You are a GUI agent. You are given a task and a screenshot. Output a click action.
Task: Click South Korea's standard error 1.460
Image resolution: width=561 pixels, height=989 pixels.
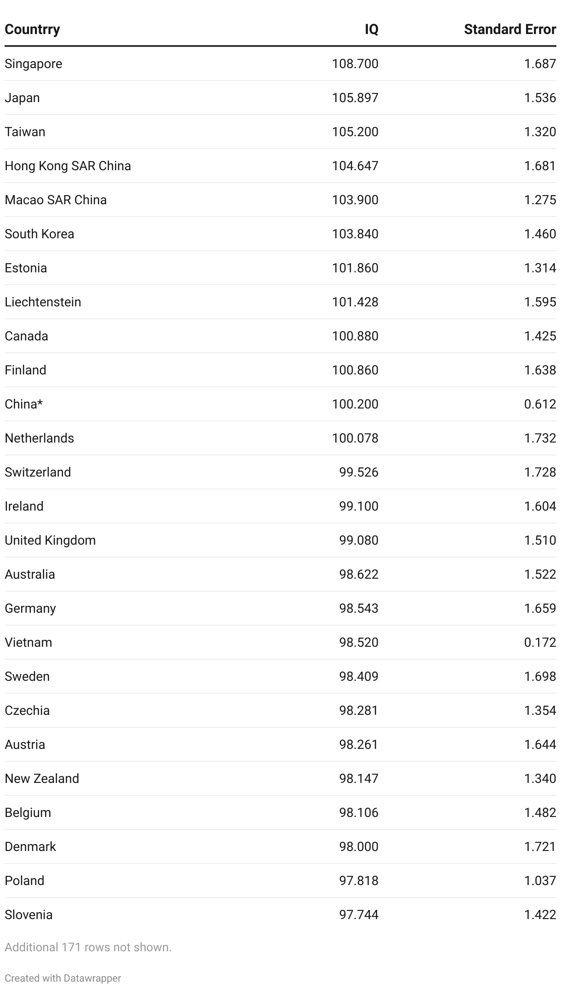(x=540, y=234)
